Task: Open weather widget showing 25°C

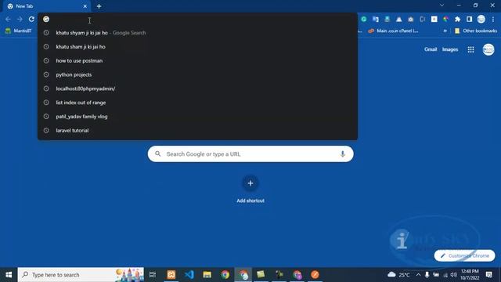Action: coord(398,275)
